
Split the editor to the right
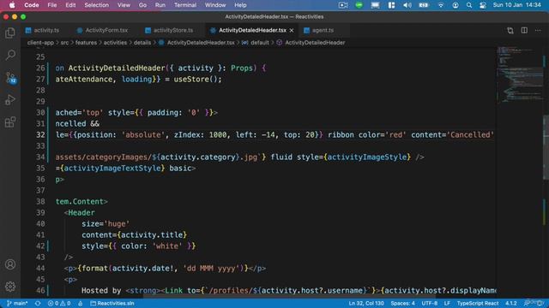[524, 31]
